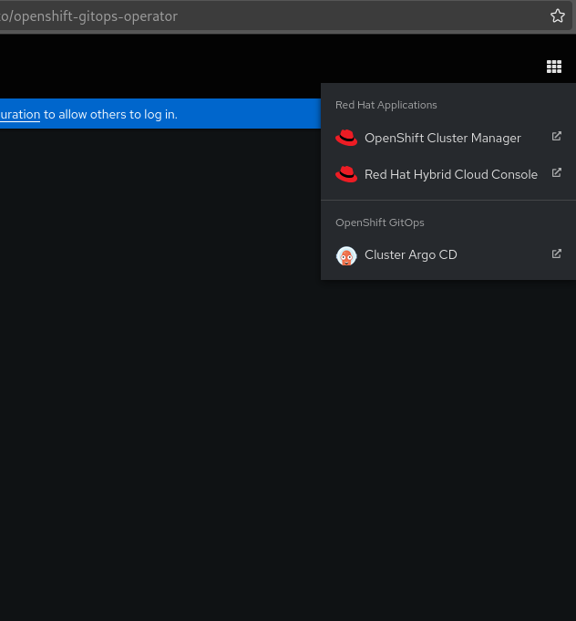Click the Red Hat logo beside Hybrid Cloud Console
The width and height of the screenshot is (576, 621).
[346, 174]
